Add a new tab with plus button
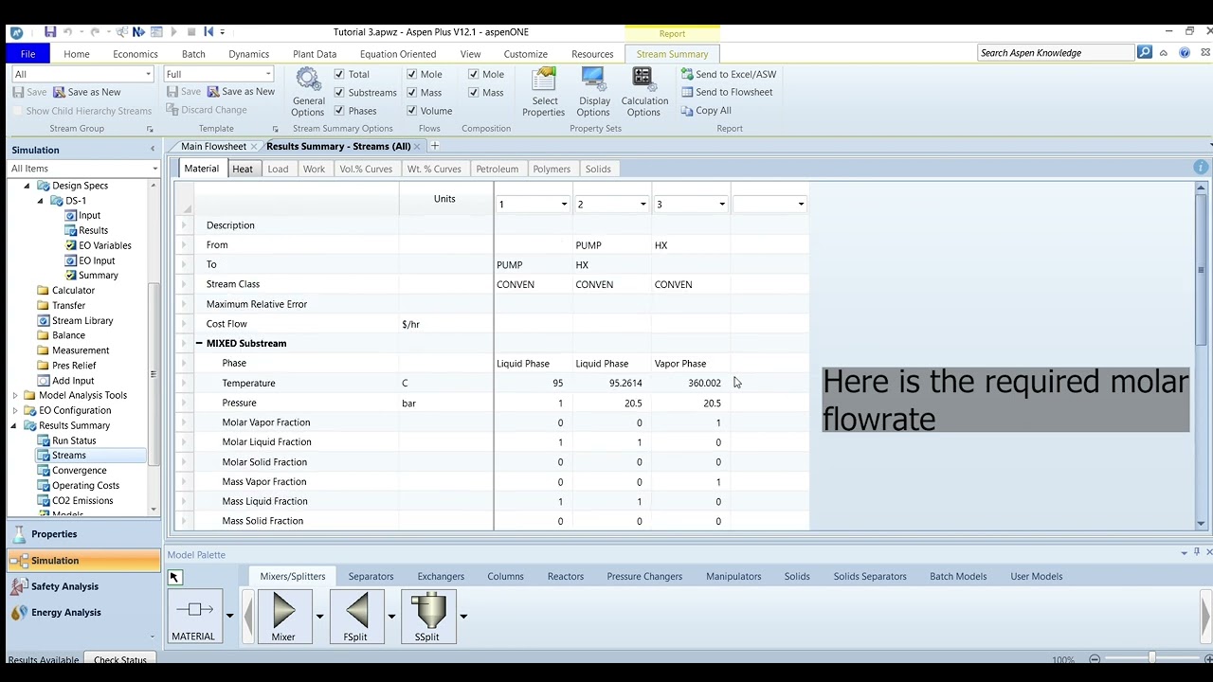 point(435,146)
